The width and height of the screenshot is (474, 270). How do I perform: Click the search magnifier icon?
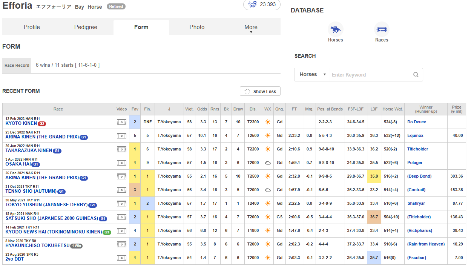point(416,75)
